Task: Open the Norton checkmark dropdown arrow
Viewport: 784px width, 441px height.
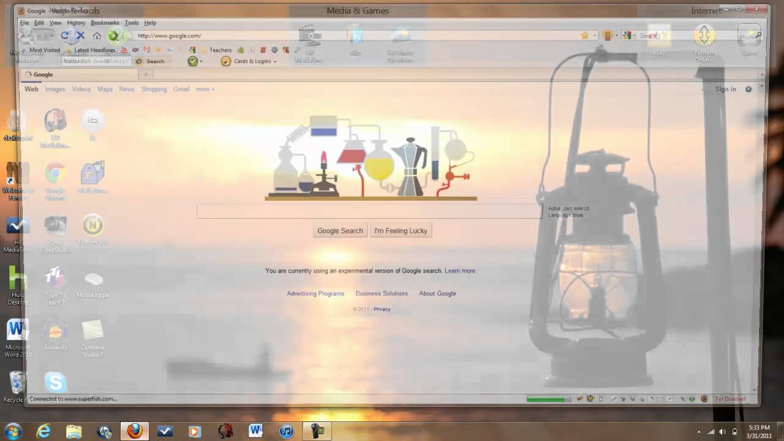Action: point(201,62)
